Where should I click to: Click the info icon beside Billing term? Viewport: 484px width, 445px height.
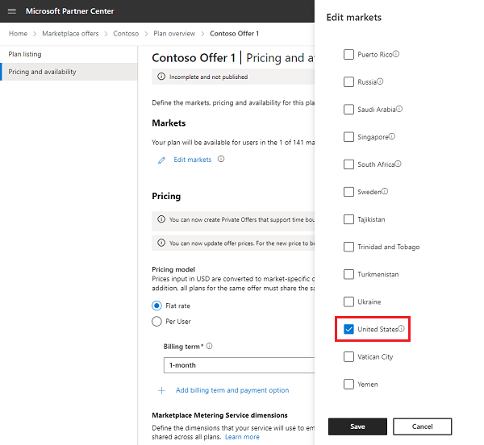click(x=209, y=346)
